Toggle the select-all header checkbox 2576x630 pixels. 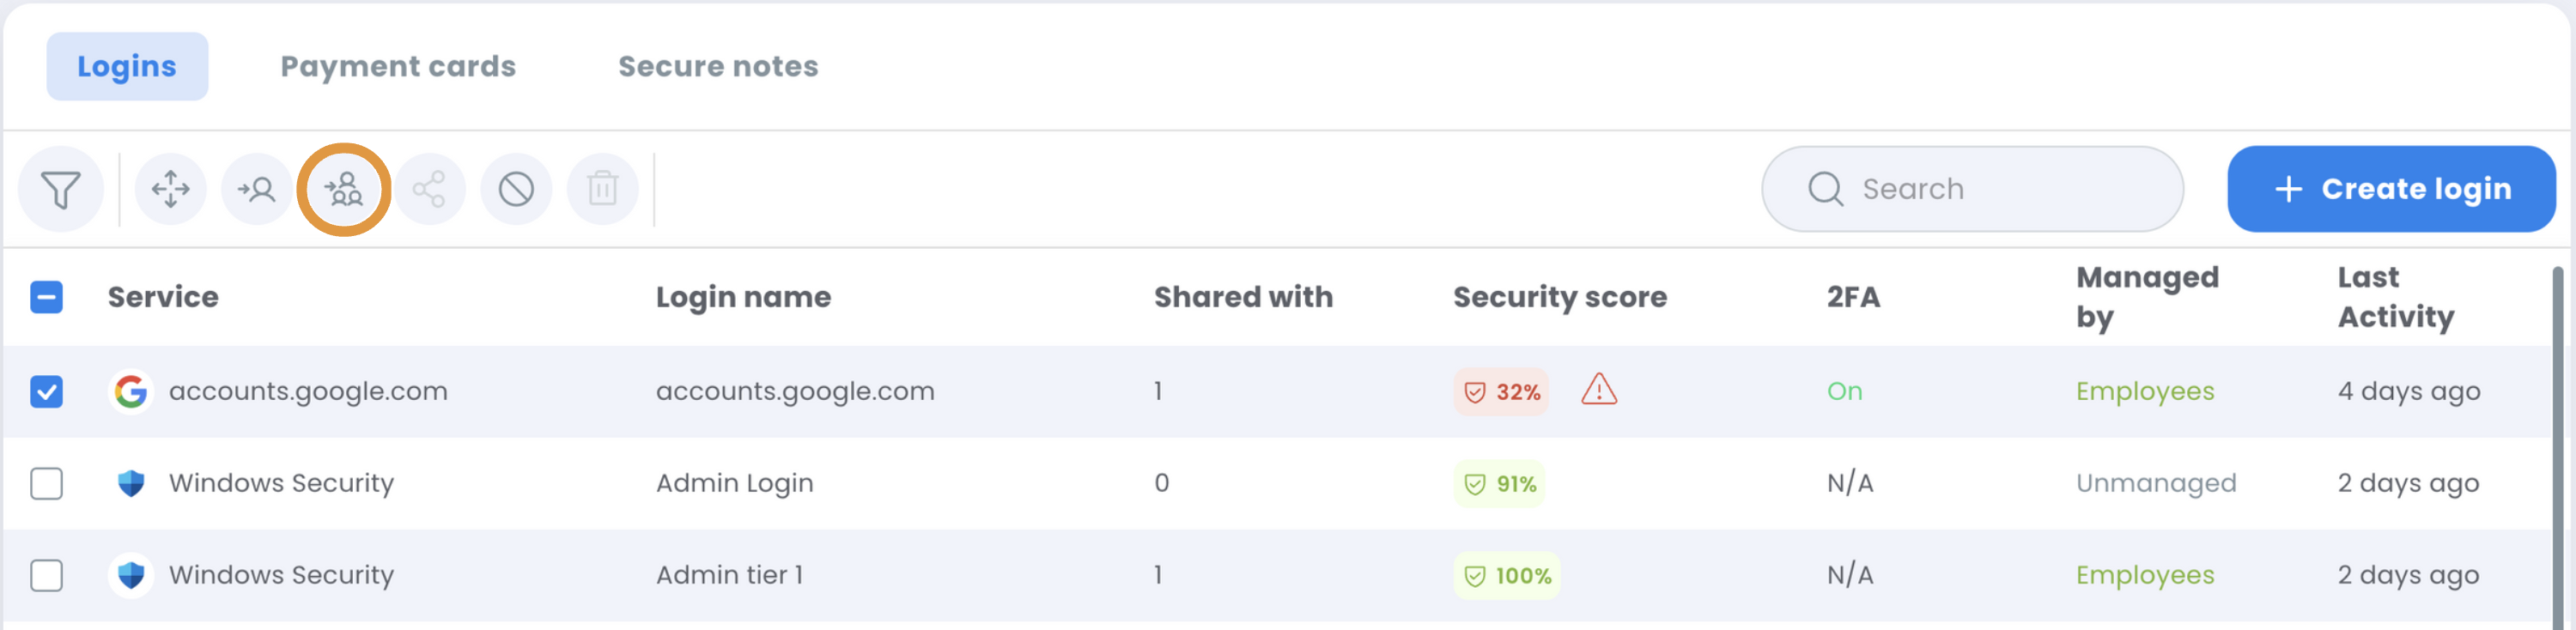(46, 297)
